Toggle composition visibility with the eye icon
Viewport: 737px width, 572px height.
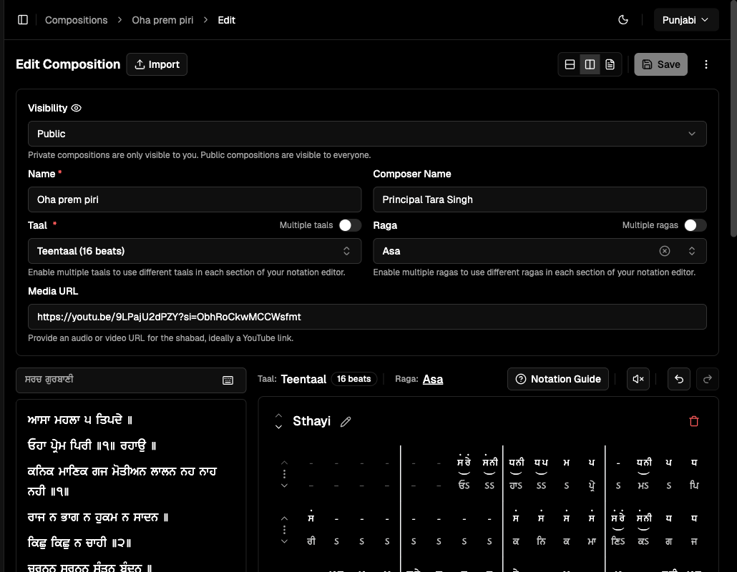click(76, 107)
